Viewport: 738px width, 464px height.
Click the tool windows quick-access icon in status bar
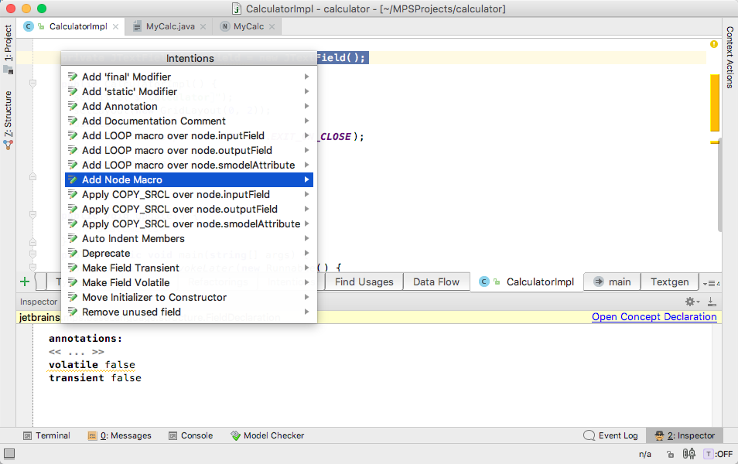click(x=9, y=454)
